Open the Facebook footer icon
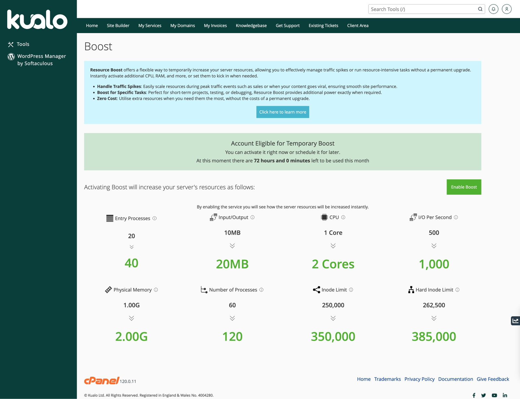 click(x=474, y=395)
